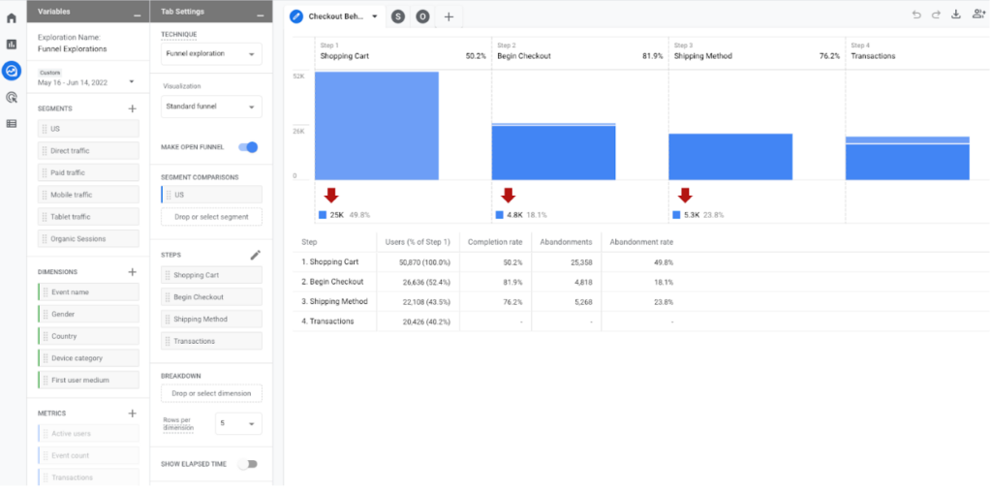Click the Begin Checkout step chip
Viewport: 992px width, 491px height.
pos(211,297)
